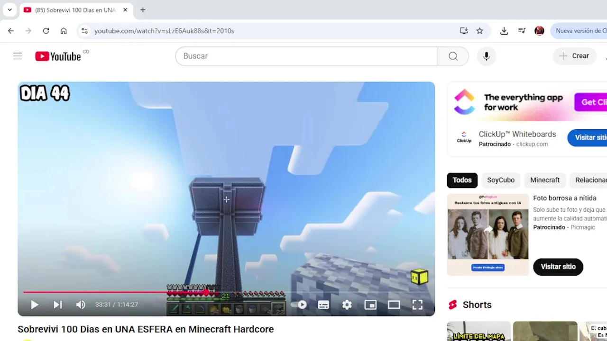Screen dimensions: 607x341
Task: Open the Chrome profile avatar
Action: click(539, 31)
